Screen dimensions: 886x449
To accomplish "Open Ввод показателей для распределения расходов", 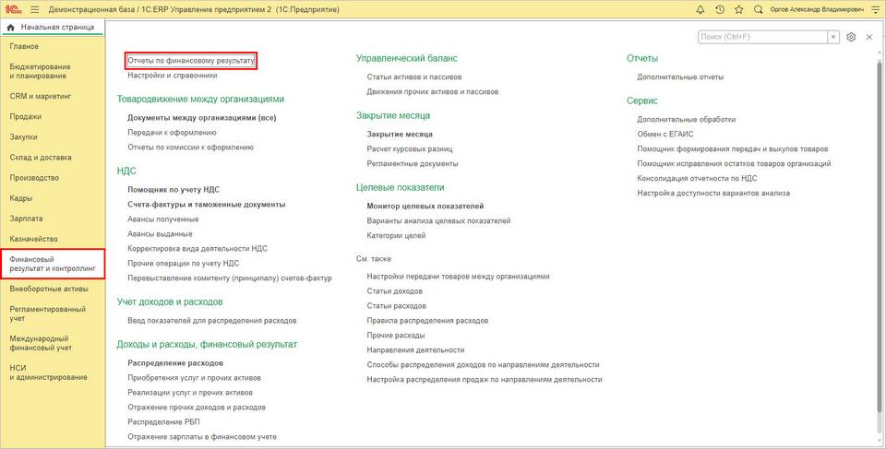I will coord(212,321).
